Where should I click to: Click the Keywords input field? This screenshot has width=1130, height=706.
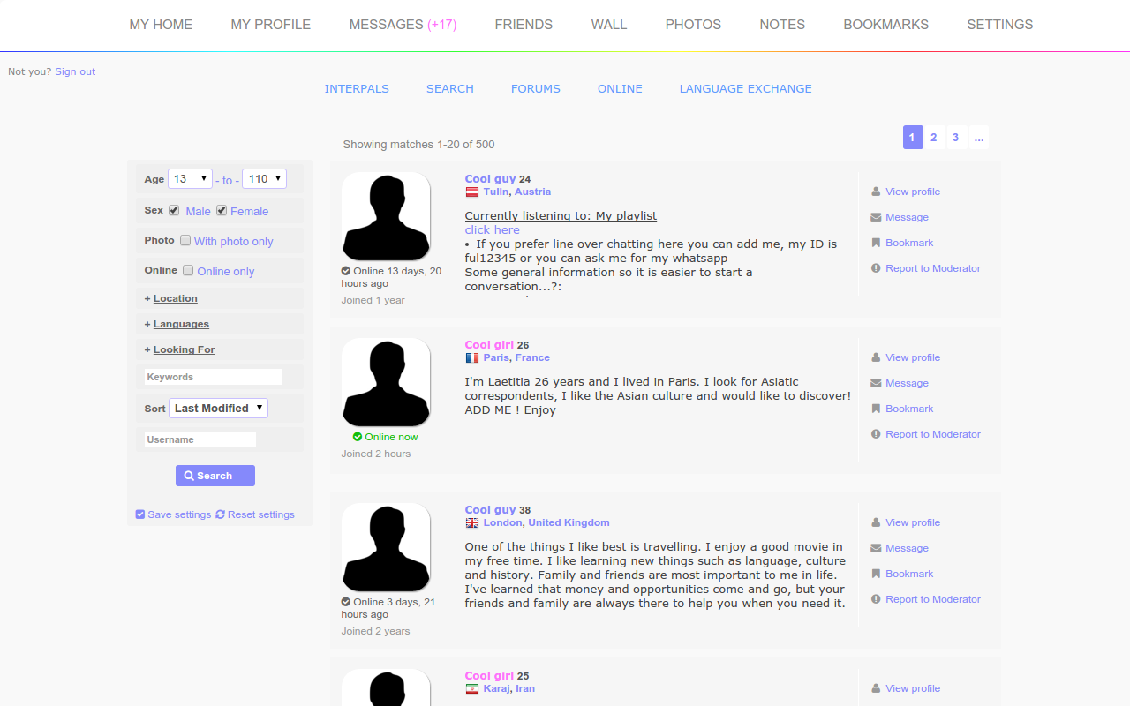214,377
